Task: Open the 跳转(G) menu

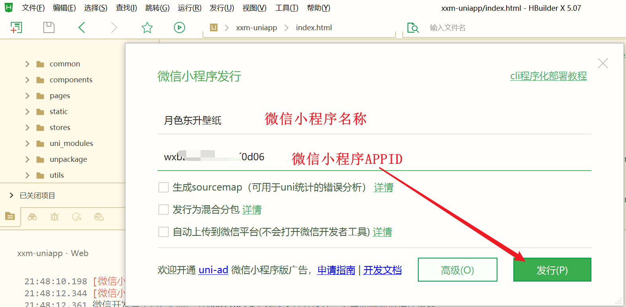Action: tap(158, 8)
